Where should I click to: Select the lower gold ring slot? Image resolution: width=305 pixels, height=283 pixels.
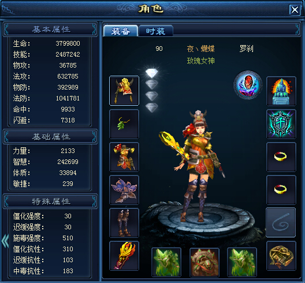[x=281, y=189]
